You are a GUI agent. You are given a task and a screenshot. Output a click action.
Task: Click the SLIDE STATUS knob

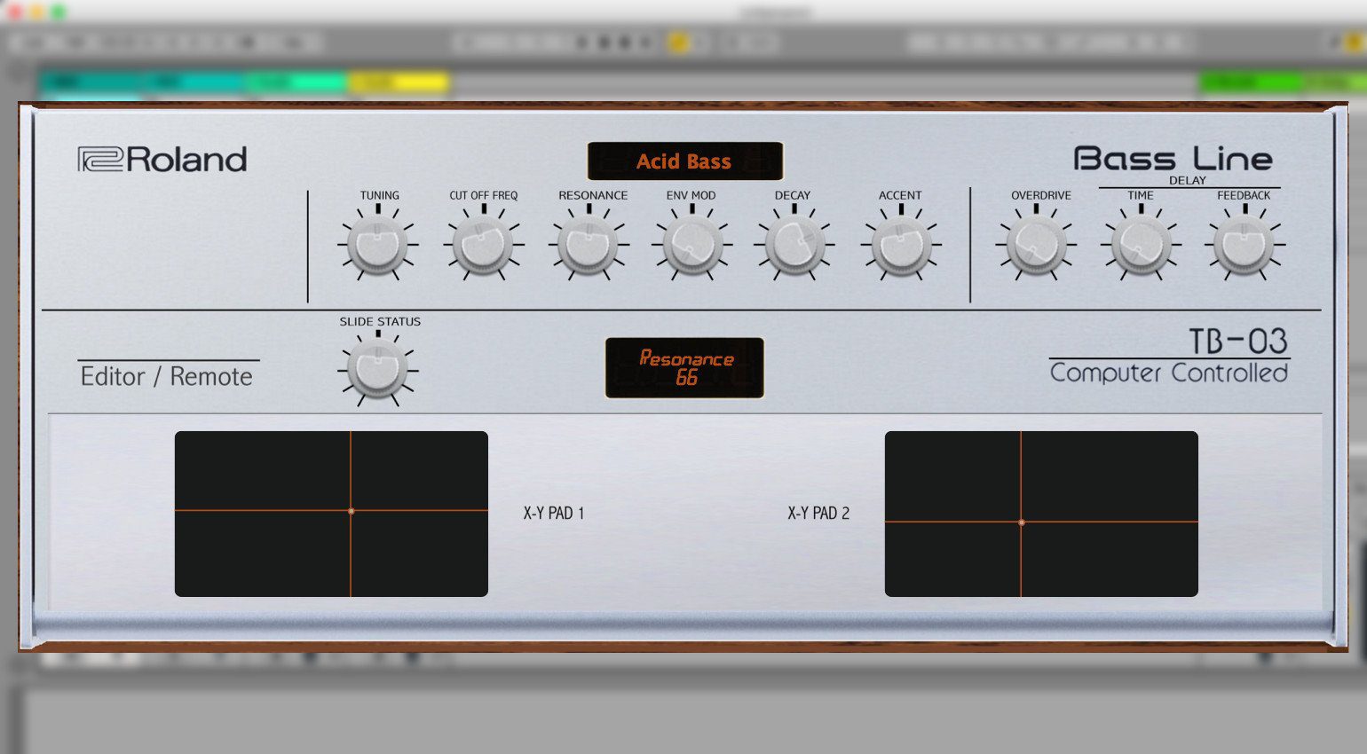point(378,369)
